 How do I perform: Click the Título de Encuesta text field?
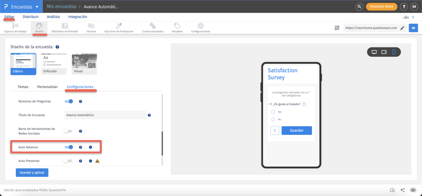point(105,115)
